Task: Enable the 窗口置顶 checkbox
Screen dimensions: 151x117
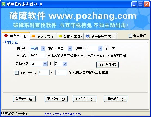Action: click(x=130, y=36)
